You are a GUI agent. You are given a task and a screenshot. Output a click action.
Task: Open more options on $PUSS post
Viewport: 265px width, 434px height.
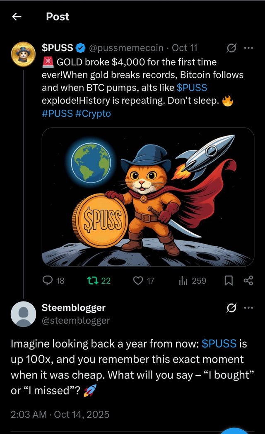(248, 48)
